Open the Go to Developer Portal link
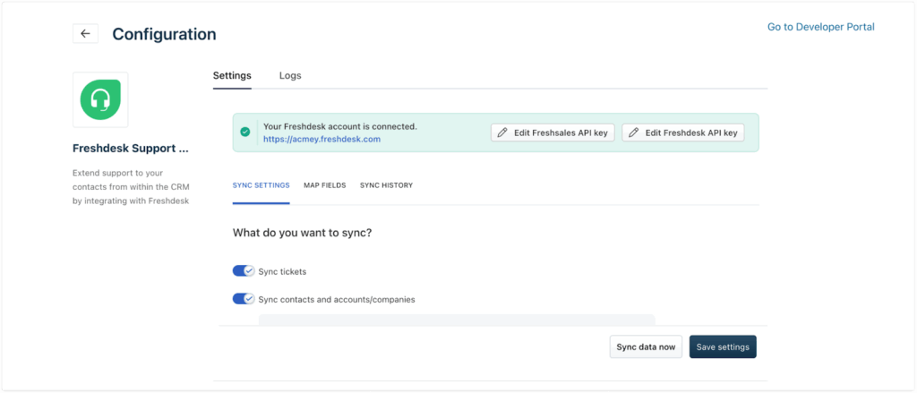This screenshot has width=917, height=393. click(821, 27)
